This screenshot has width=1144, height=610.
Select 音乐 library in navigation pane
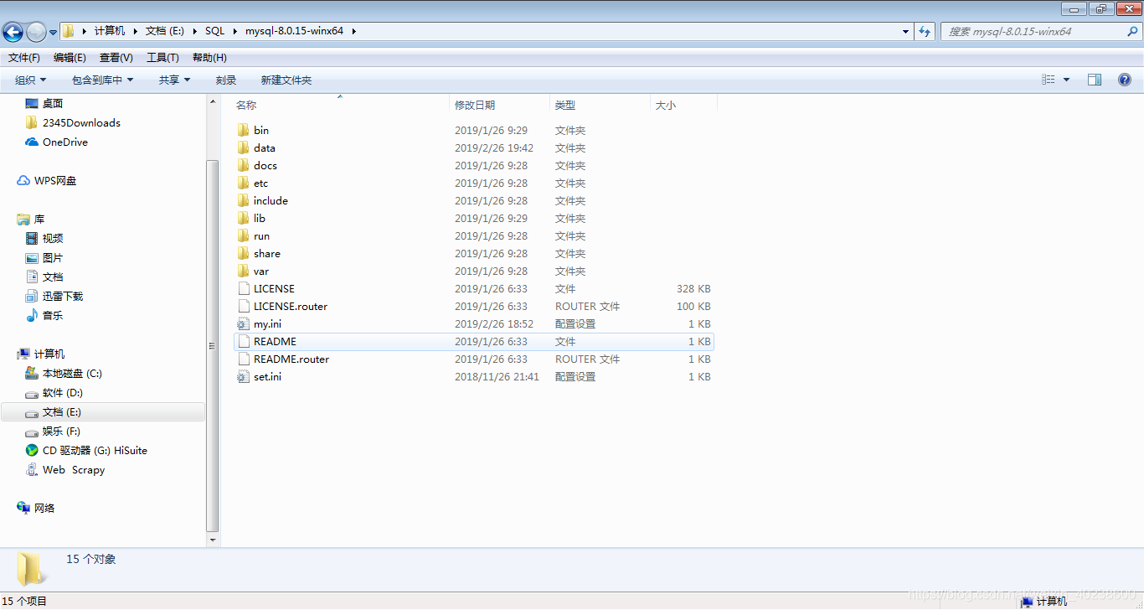[x=53, y=315]
